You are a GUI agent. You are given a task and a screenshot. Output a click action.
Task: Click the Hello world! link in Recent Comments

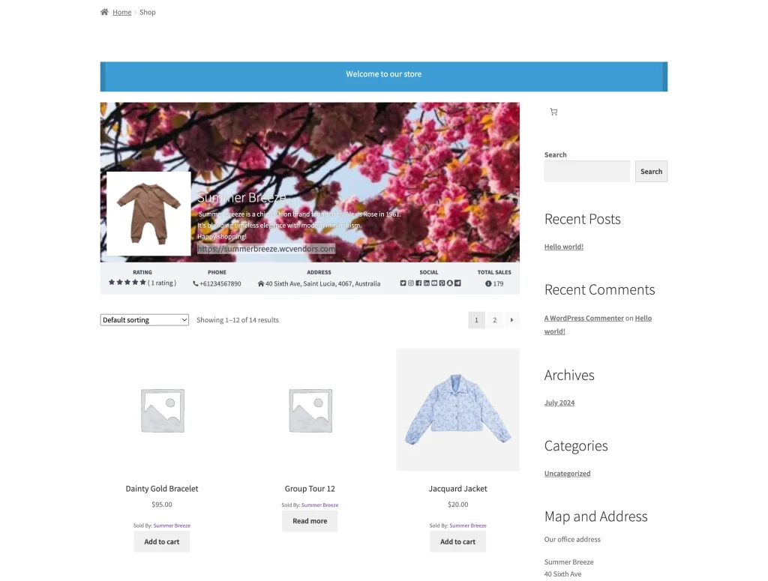(x=598, y=325)
